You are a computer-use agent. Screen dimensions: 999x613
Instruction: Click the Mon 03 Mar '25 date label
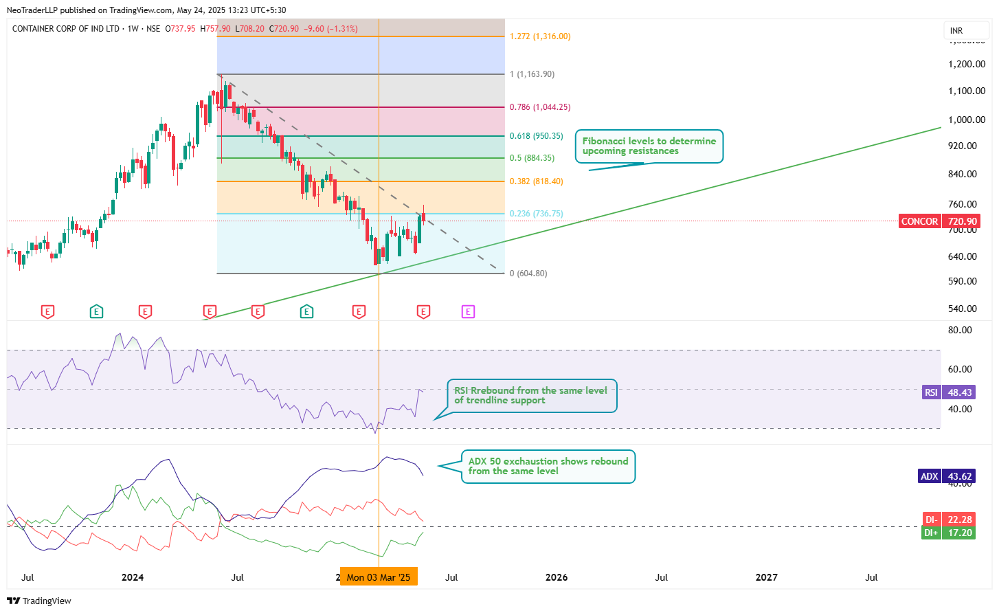(379, 577)
